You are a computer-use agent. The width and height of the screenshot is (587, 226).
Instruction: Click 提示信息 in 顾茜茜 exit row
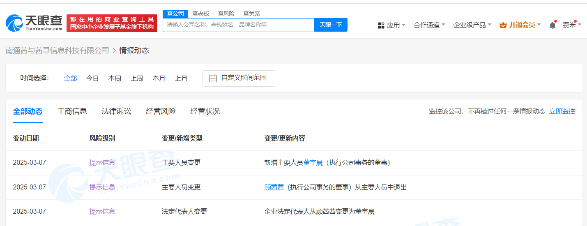[x=102, y=187]
